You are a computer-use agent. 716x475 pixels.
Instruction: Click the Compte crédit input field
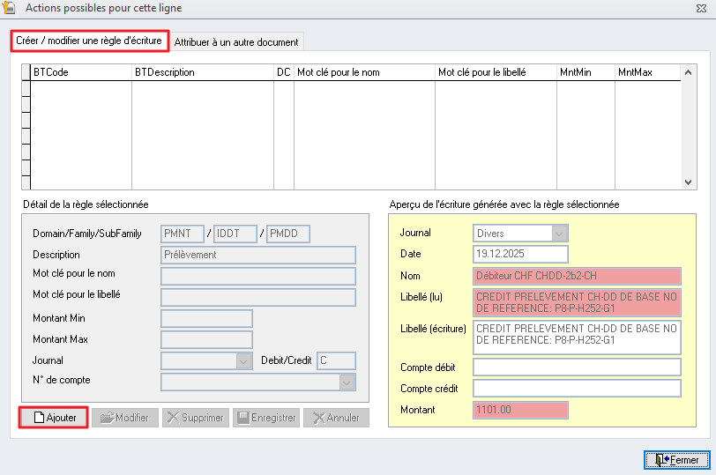click(x=577, y=389)
